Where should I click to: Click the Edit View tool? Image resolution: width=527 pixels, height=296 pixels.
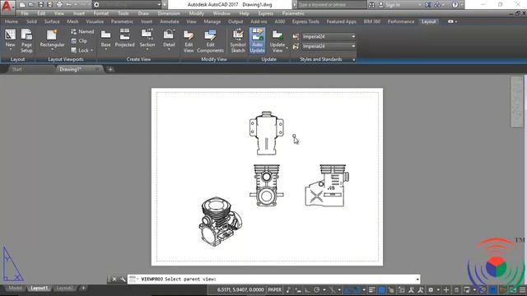[189, 40]
